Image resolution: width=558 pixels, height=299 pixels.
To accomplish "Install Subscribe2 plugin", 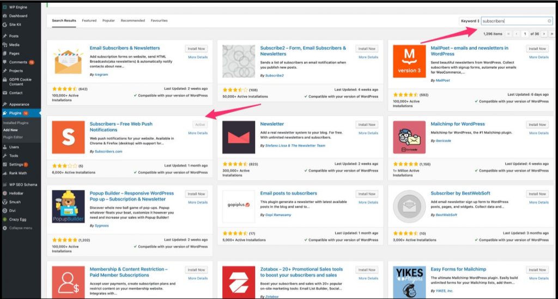I will pos(367,48).
